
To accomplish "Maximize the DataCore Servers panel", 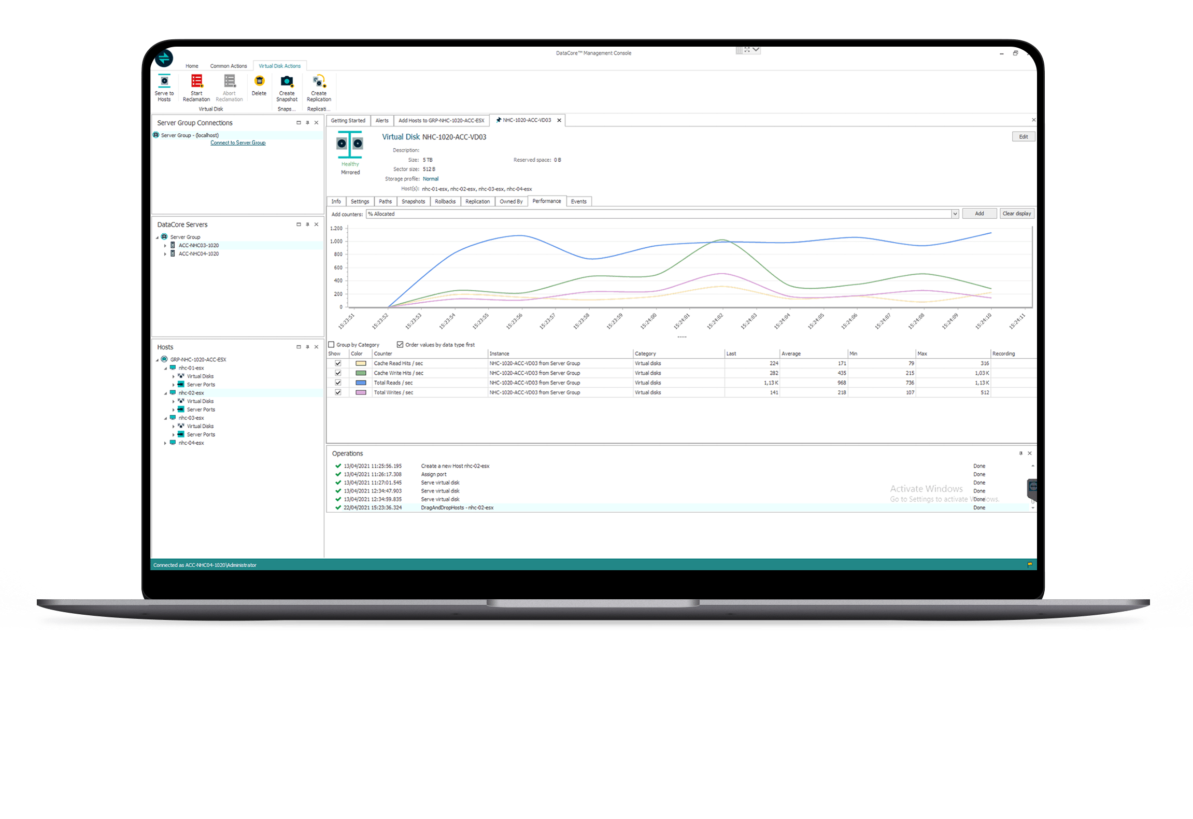I will (x=299, y=224).
